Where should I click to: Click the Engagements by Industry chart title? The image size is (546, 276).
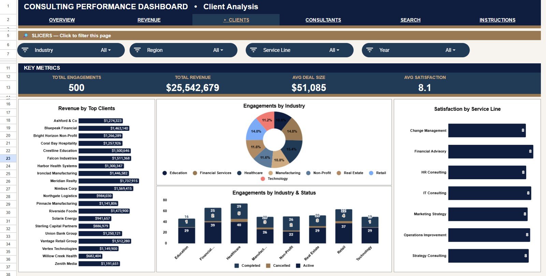[x=274, y=106]
